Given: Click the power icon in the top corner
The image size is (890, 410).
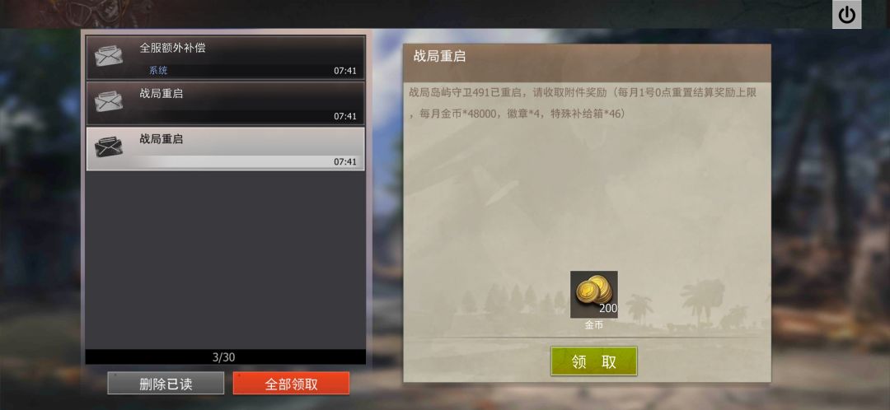Looking at the screenshot, I should pos(846,15).
